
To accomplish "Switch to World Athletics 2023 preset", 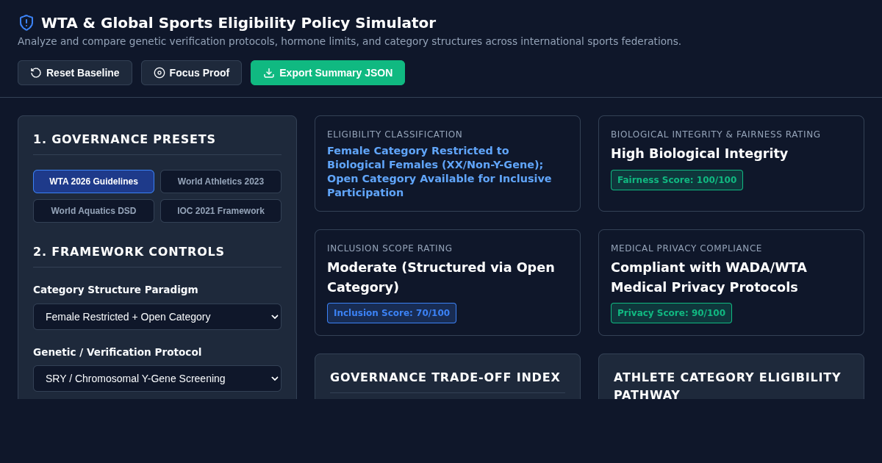I will 220,182.
